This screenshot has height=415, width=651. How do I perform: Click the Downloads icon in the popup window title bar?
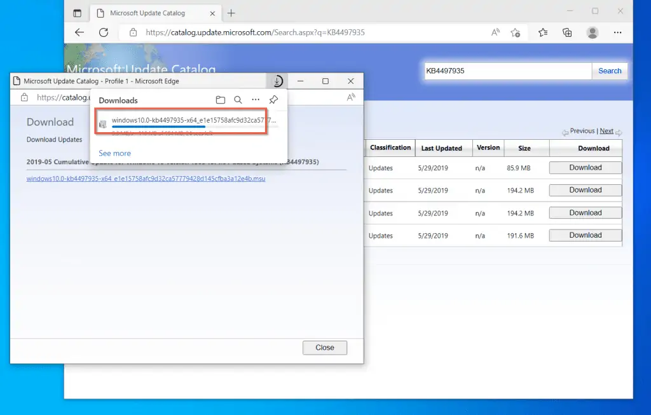(277, 81)
